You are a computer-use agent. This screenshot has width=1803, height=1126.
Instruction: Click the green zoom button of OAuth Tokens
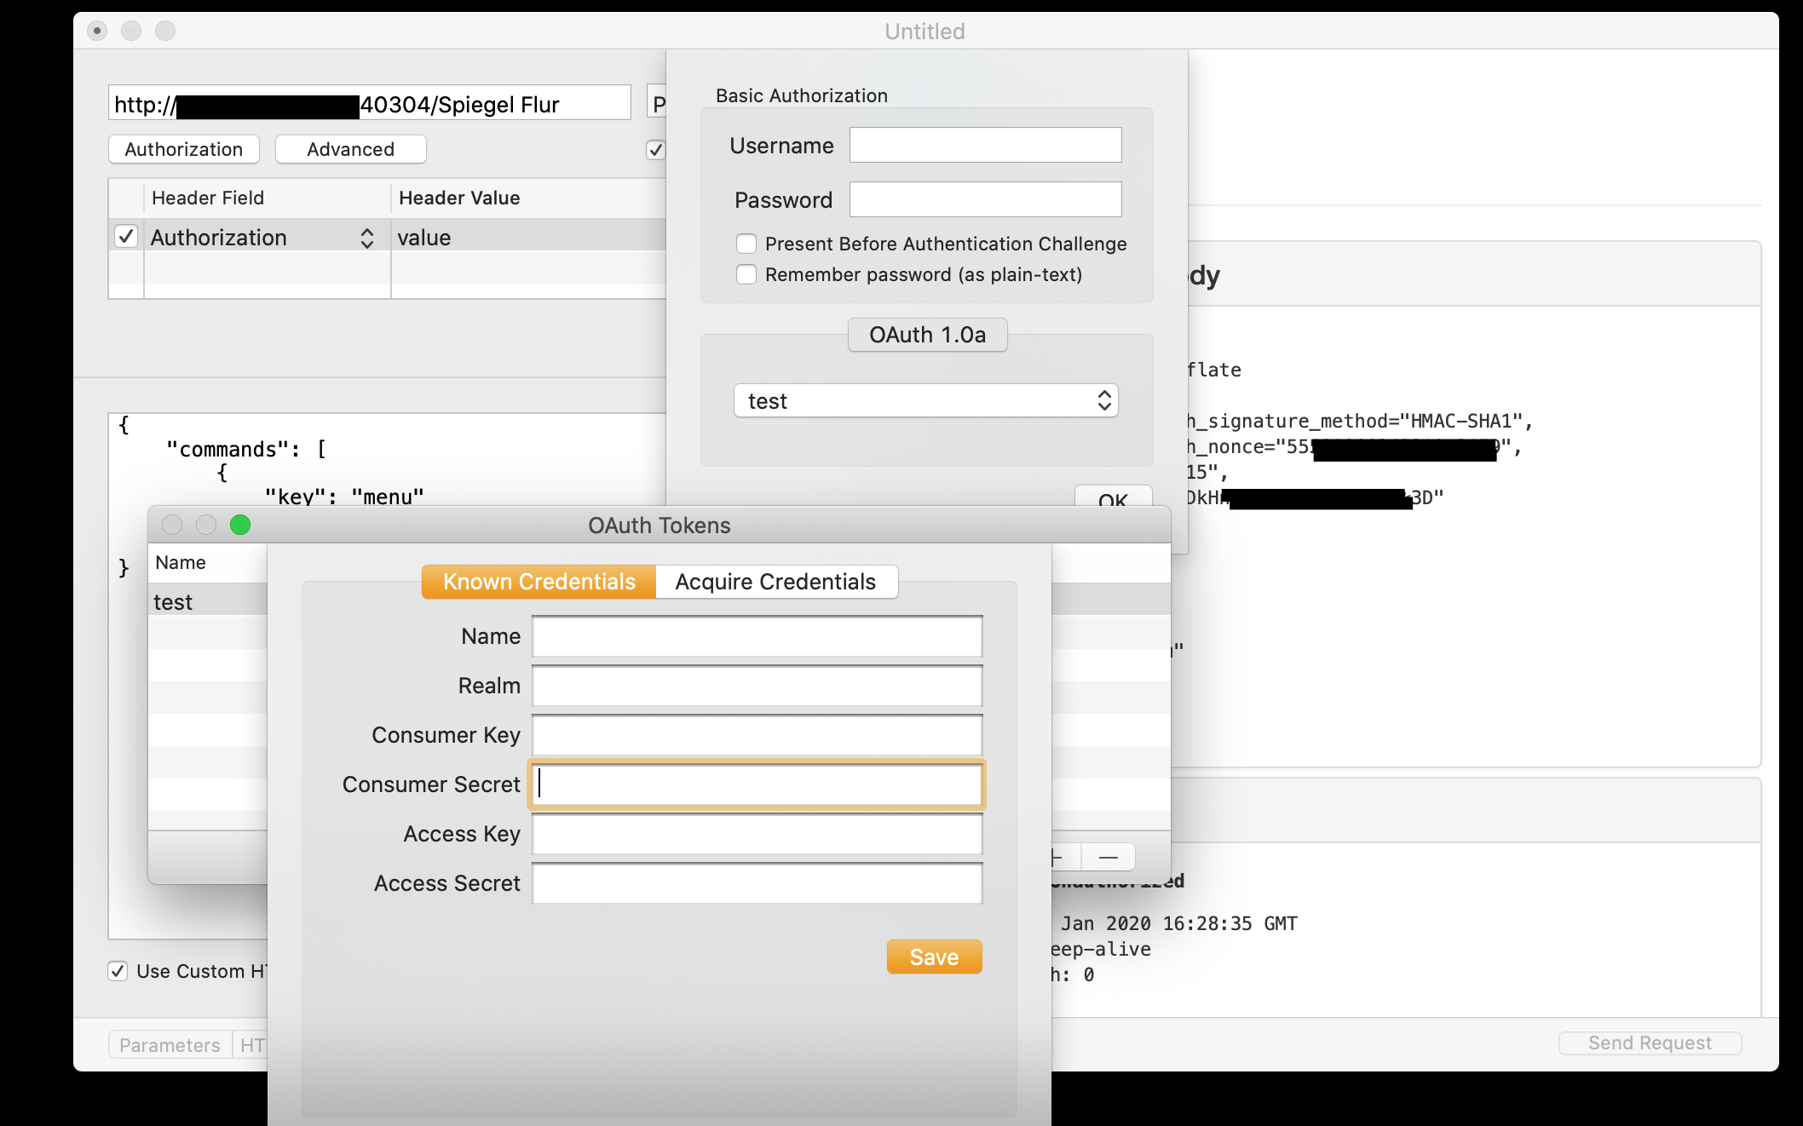240,525
